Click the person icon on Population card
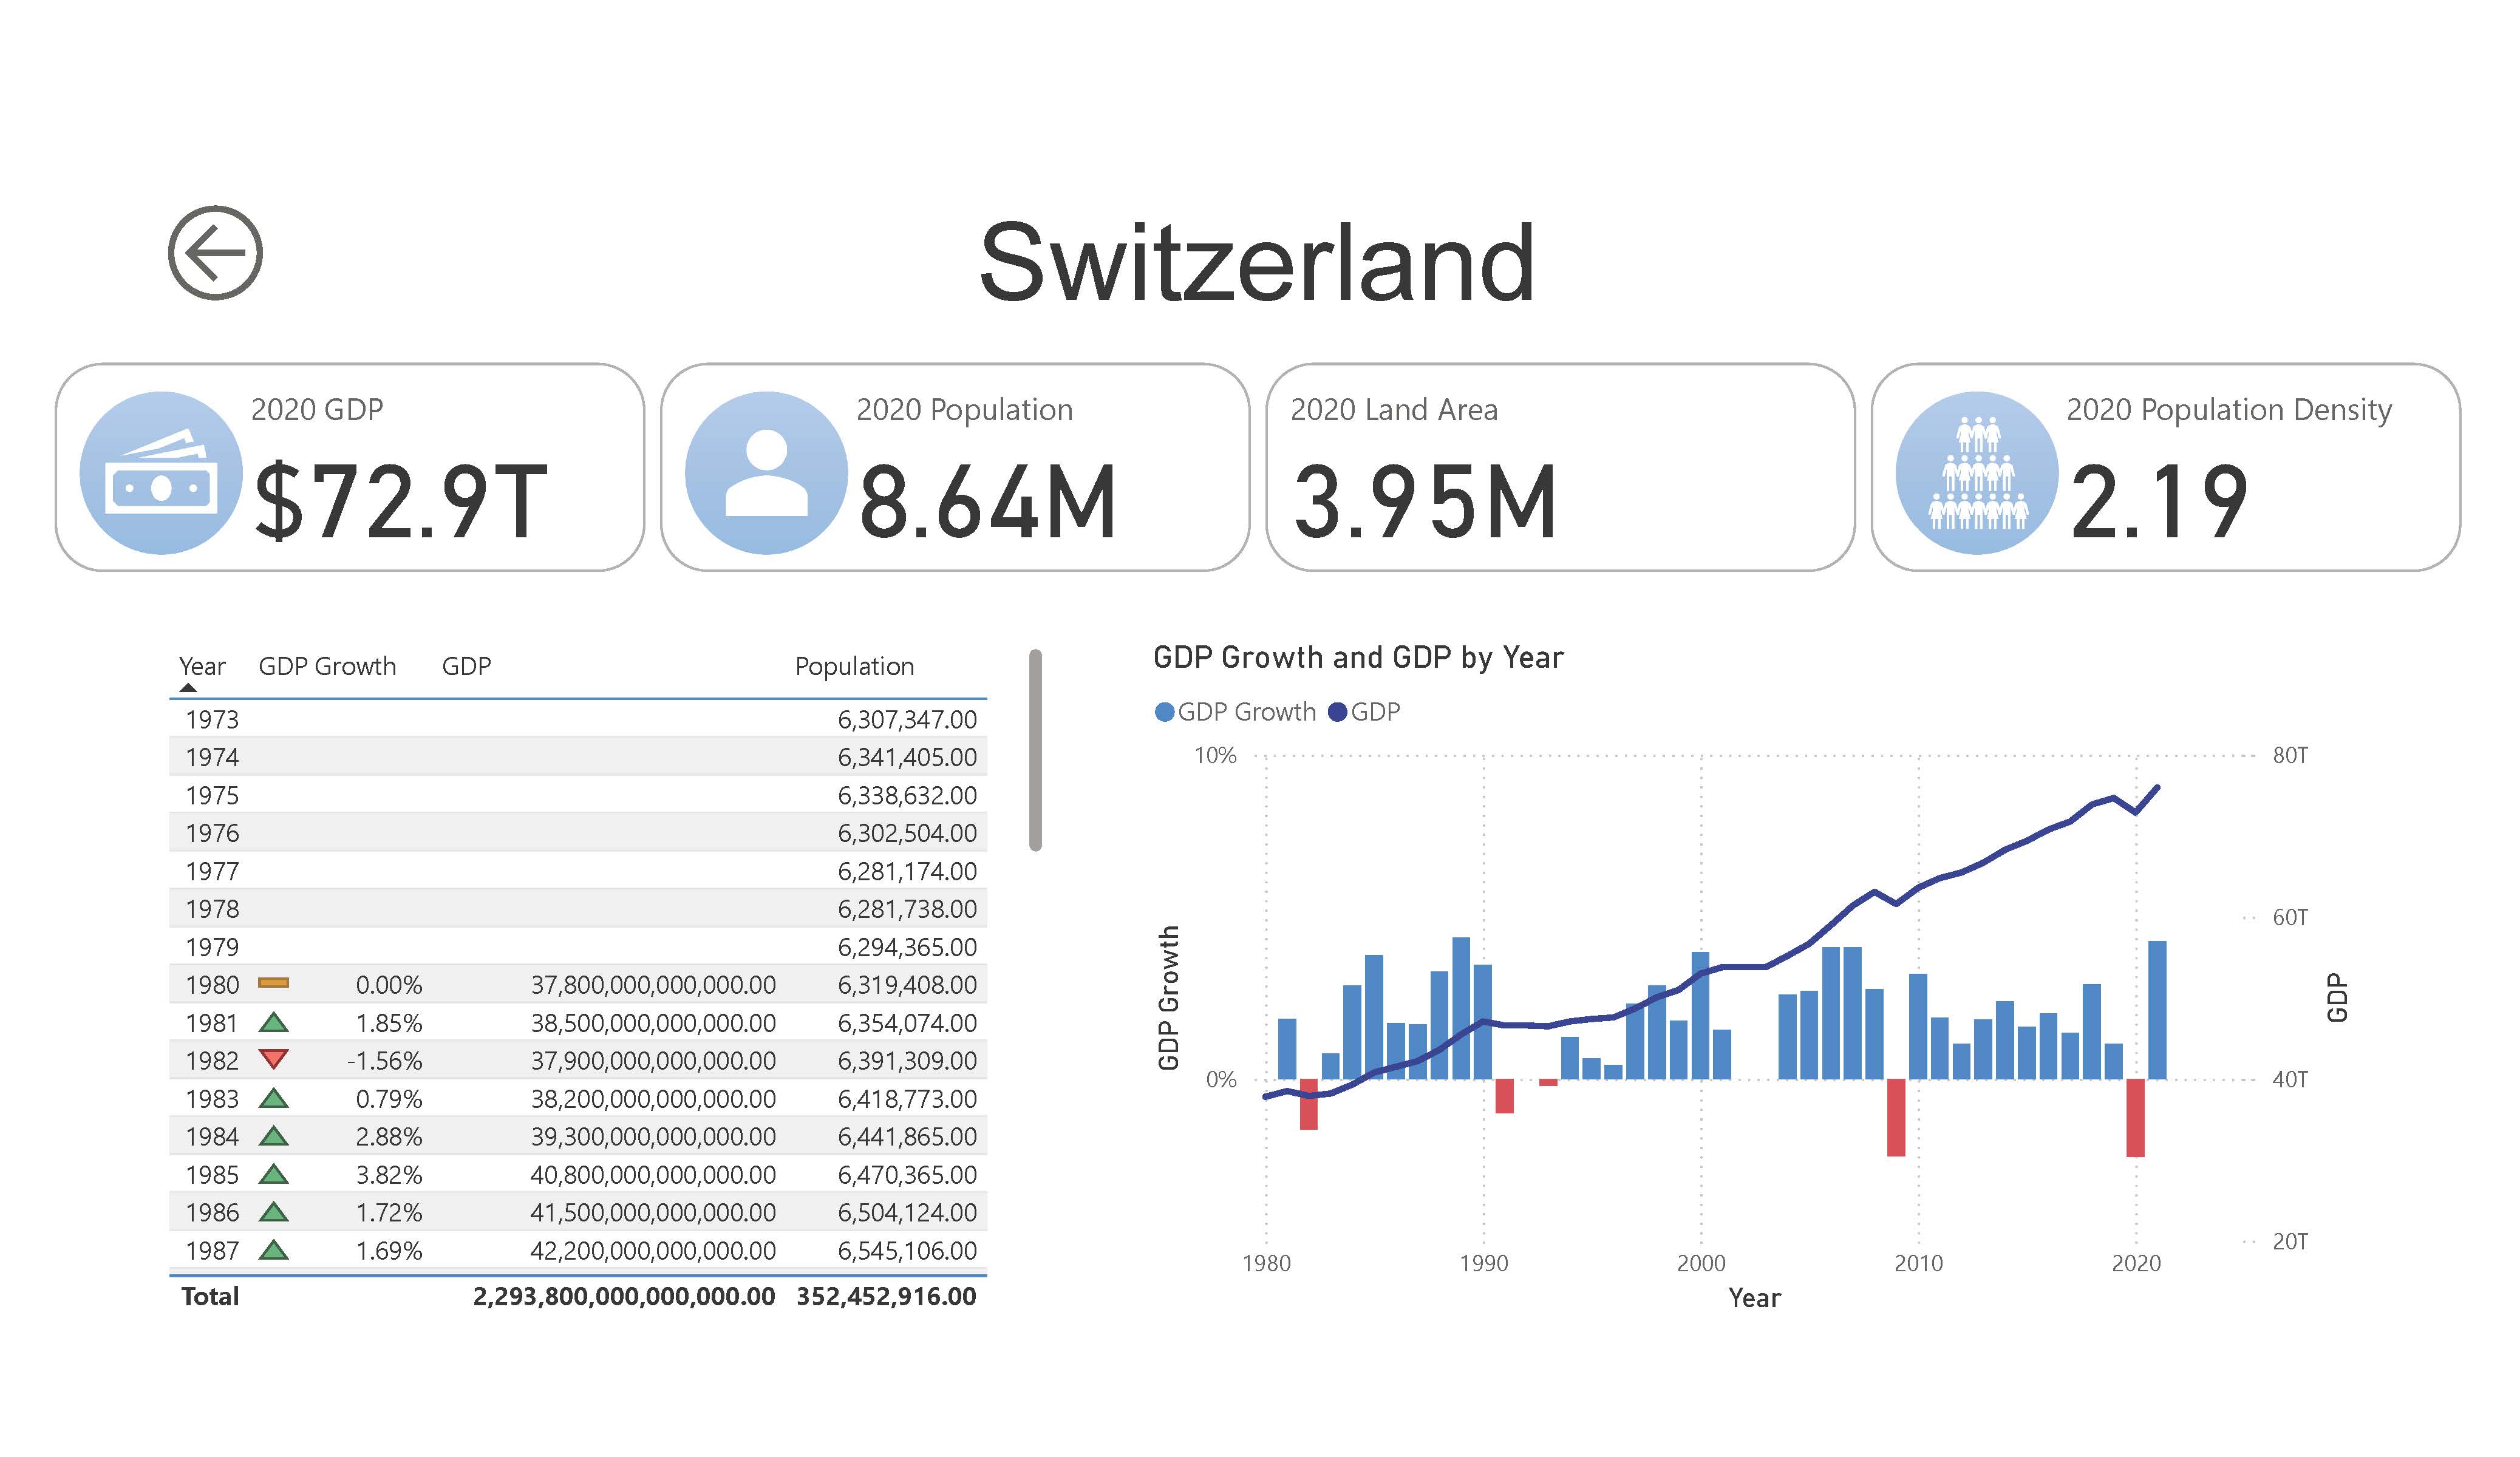 coord(766,473)
